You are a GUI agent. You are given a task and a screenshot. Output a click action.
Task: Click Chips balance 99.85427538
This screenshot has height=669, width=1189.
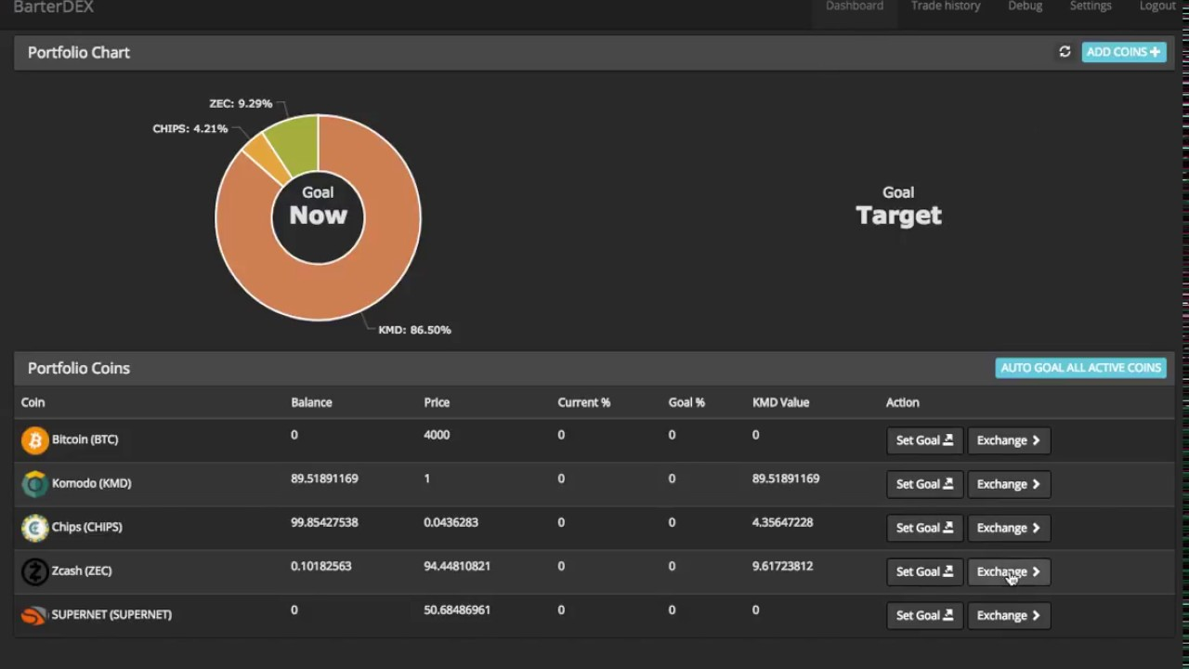coord(324,522)
